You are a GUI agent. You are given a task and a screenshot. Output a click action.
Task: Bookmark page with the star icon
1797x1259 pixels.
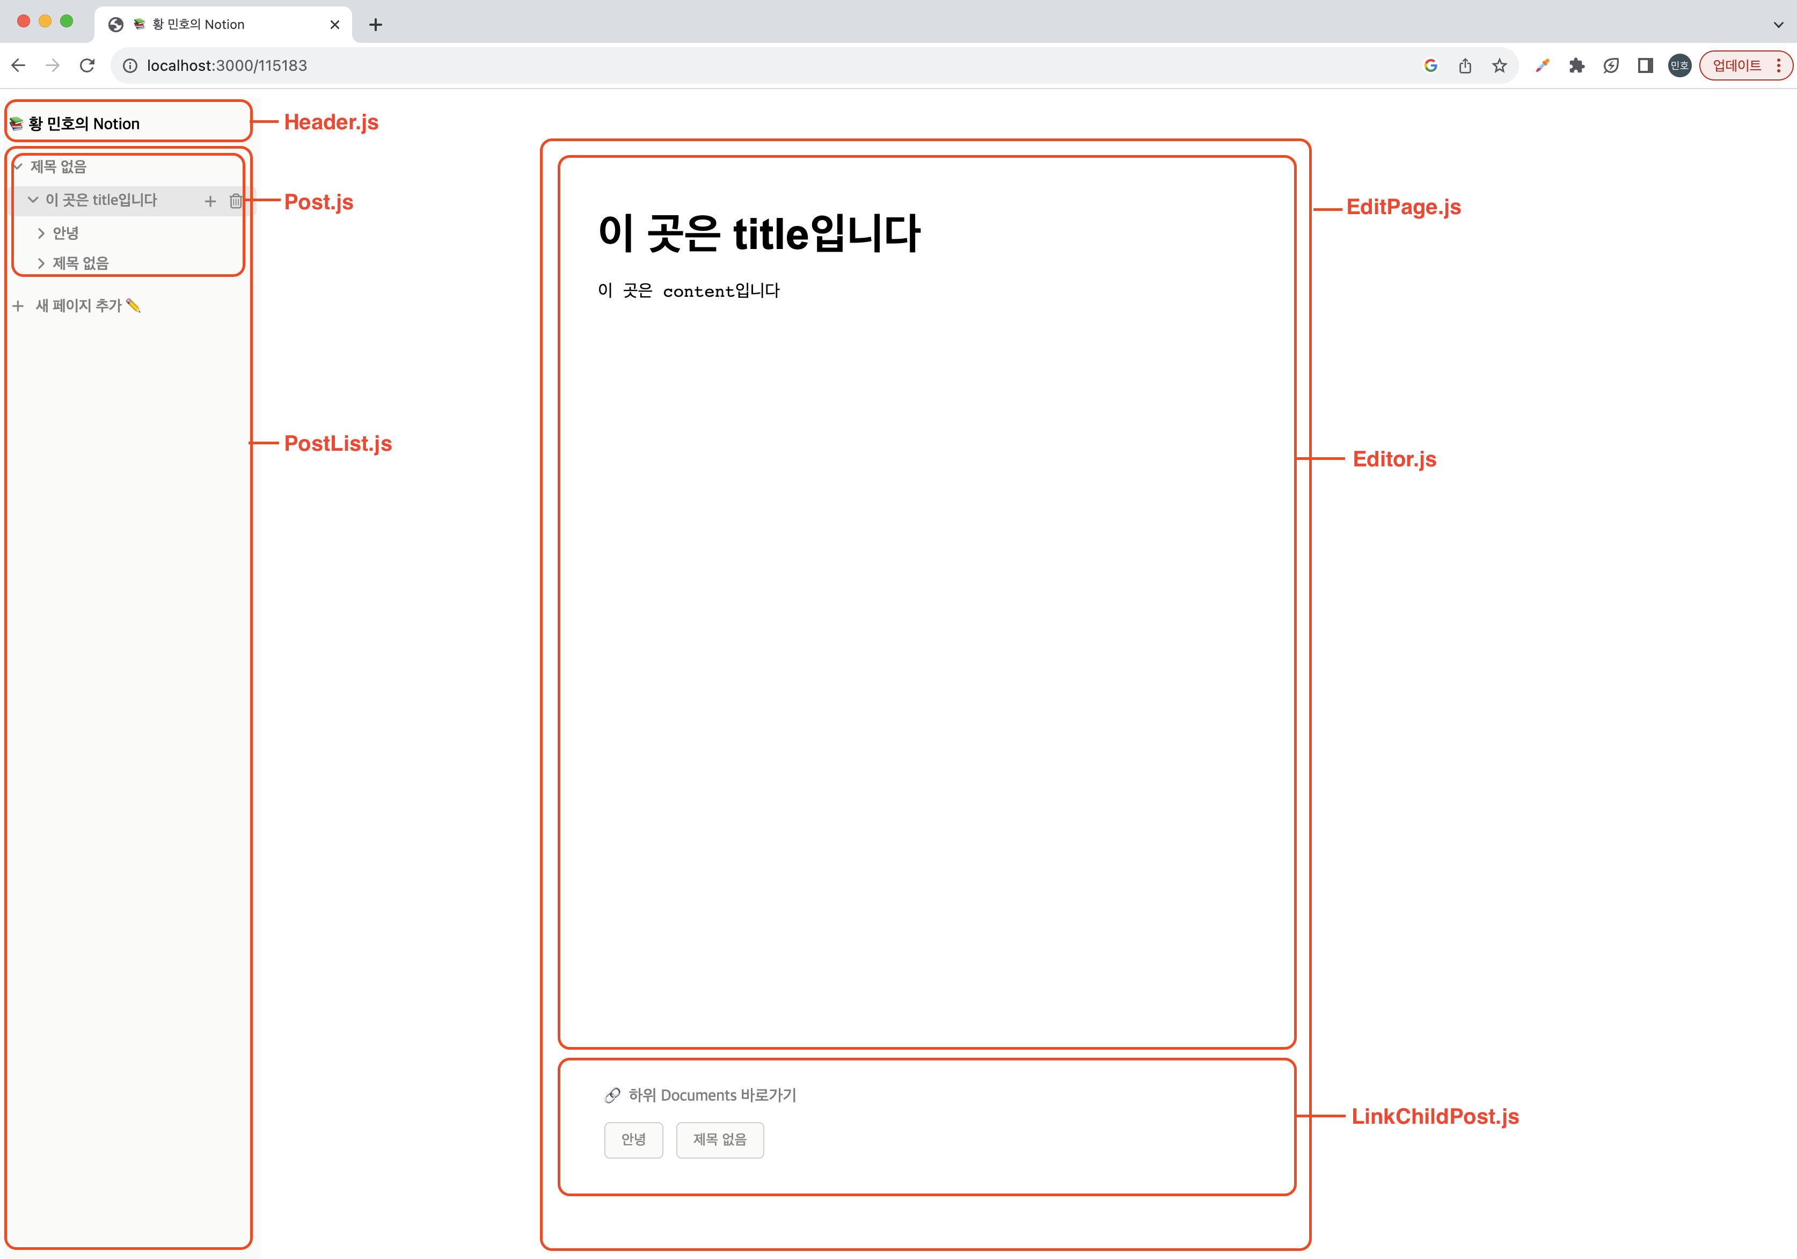click(1499, 65)
